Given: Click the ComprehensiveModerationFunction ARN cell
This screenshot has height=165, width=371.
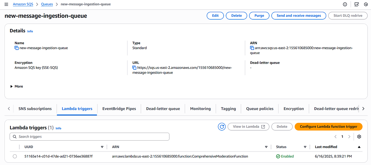Looking at the screenshot, I should click(180, 157).
